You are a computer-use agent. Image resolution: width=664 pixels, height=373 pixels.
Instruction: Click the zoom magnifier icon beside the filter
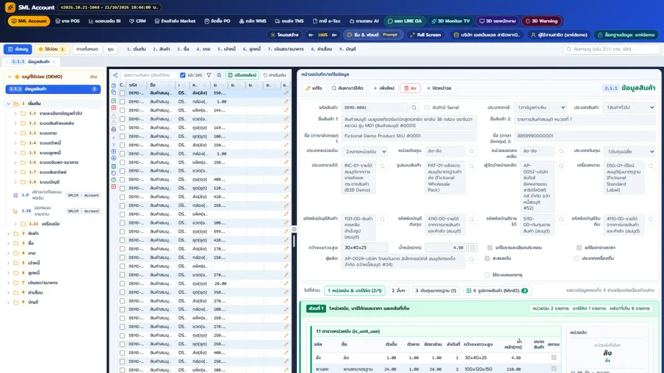tap(219, 75)
